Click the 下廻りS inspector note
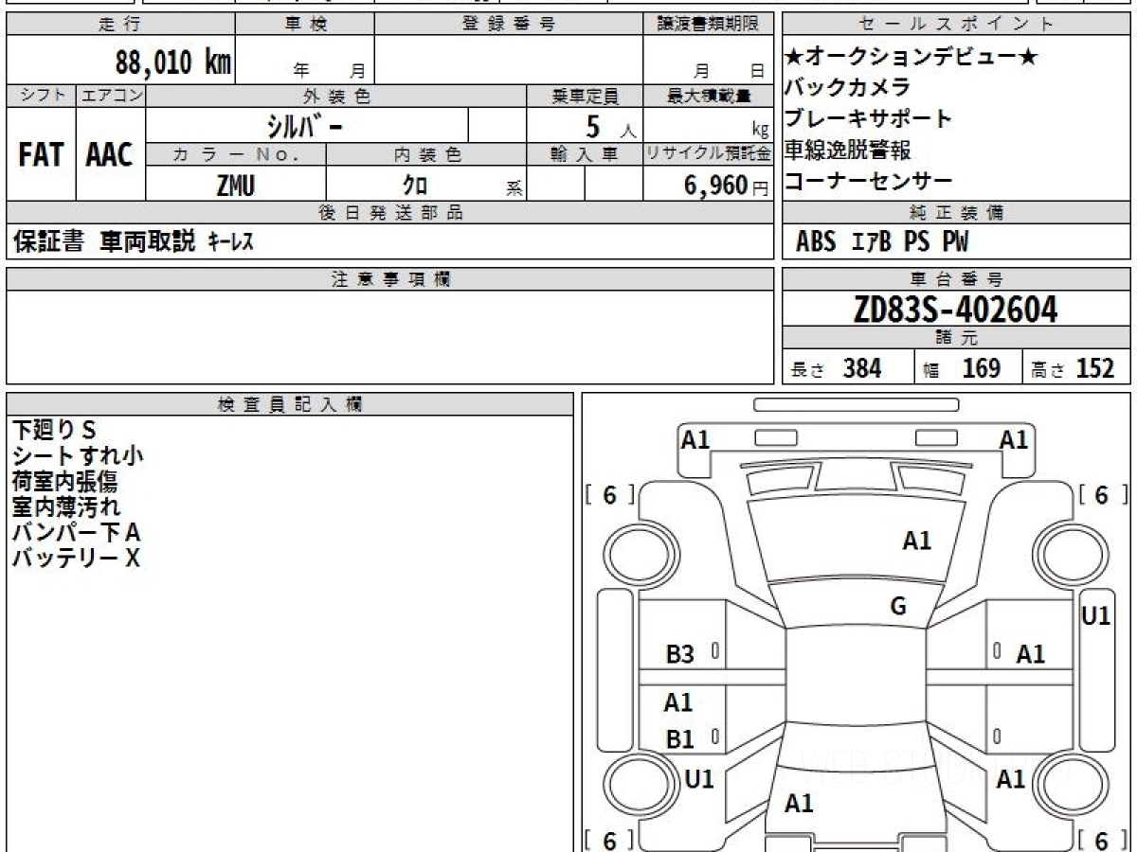Image resolution: width=1137 pixels, height=852 pixels. click(x=54, y=431)
